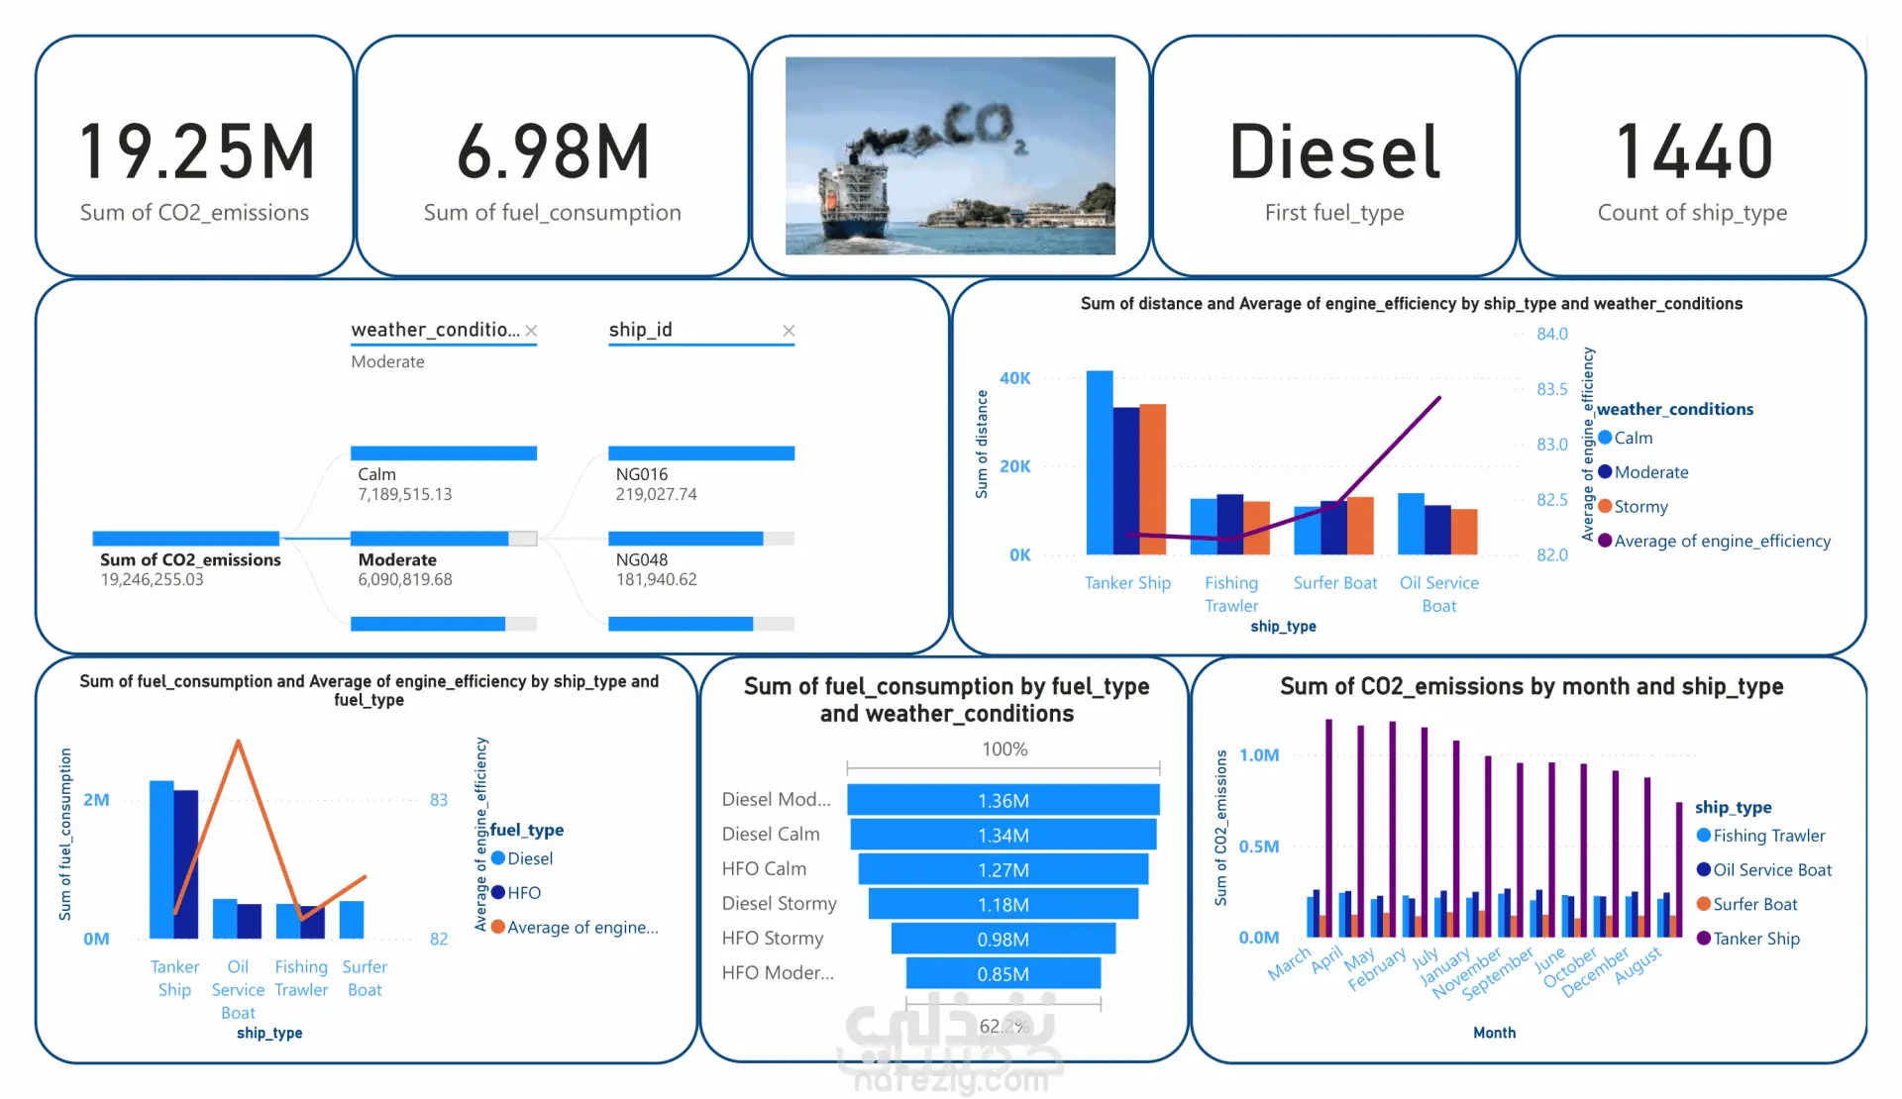Click the Calm legend color marker
1902x1099 pixels.
1605,438
